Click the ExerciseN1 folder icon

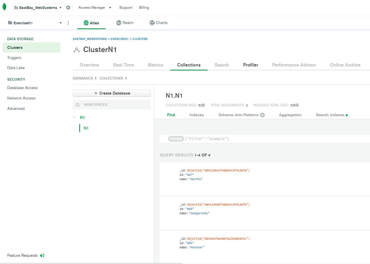(x=10, y=23)
